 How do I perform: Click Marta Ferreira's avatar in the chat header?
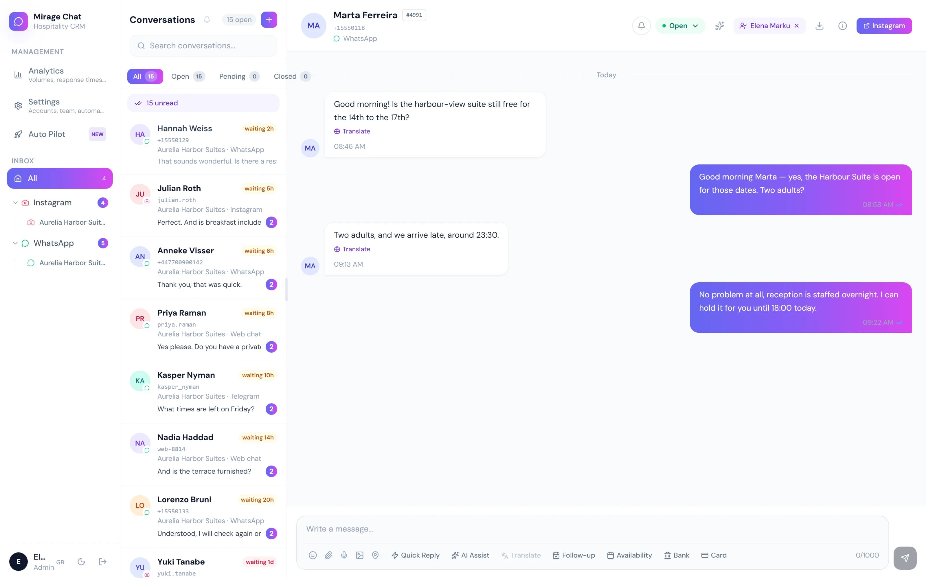point(313,26)
